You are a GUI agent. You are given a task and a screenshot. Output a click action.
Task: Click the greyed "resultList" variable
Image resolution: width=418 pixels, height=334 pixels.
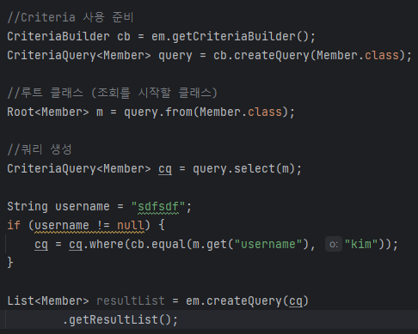(131, 301)
